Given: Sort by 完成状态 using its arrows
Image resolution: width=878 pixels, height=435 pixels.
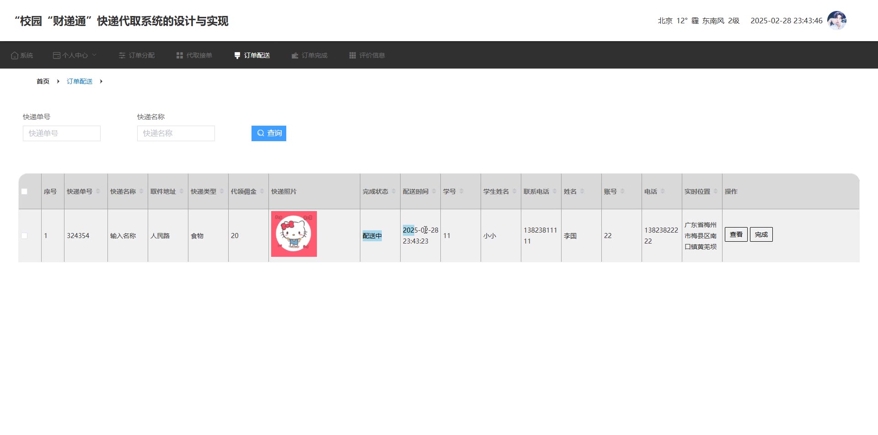Looking at the screenshot, I should [x=394, y=191].
